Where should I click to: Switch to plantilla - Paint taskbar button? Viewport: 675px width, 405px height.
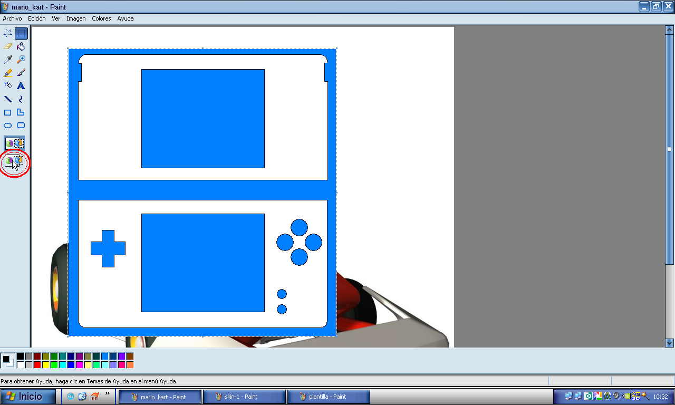pyautogui.click(x=329, y=397)
